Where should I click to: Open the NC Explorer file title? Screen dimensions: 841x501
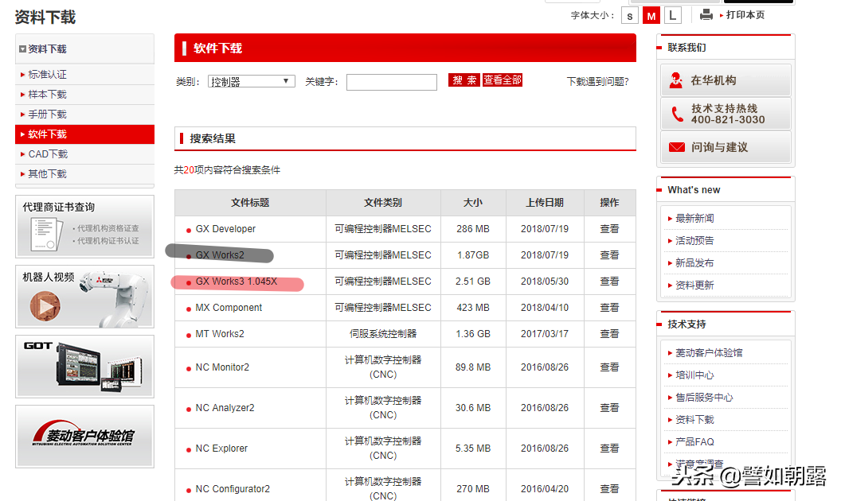pos(221,449)
